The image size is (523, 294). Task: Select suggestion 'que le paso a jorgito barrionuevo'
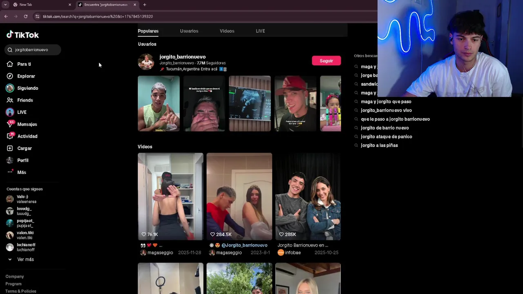(x=395, y=119)
